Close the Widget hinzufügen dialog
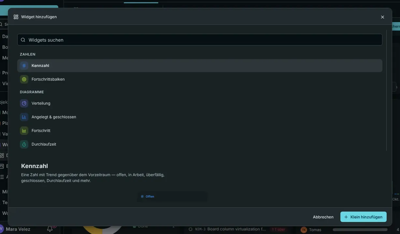The width and height of the screenshot is (400, 234). tap(382, 17)
